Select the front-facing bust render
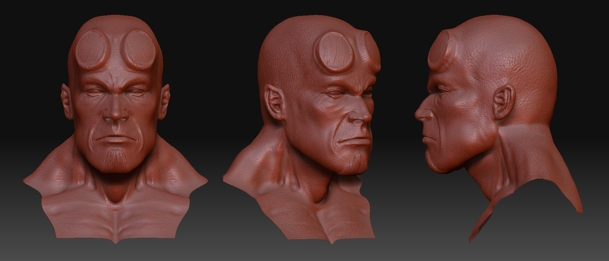The width and height of the screenshot is (609, 261). (x=115, y=129)
